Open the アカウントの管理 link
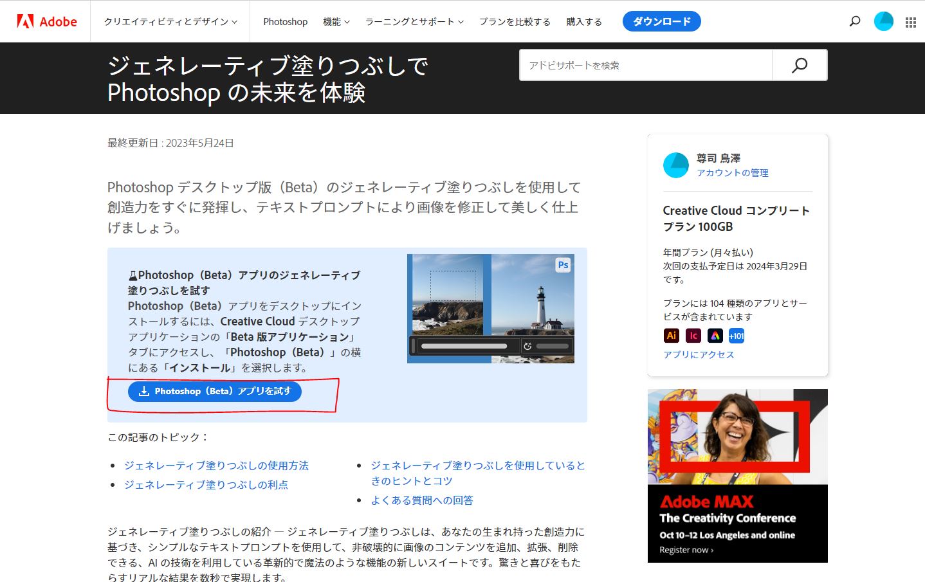 coord(732,173)
